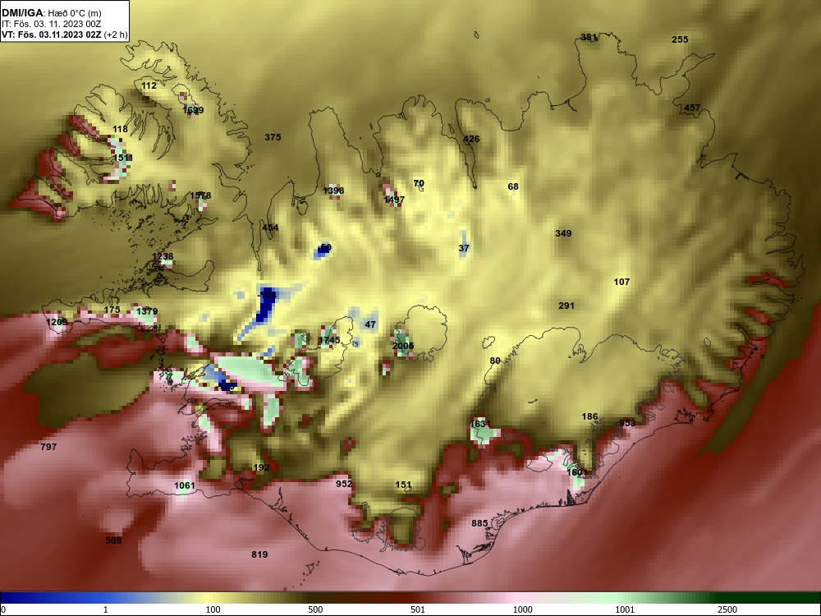This screenshot has width=821, height=616.
Task: Click the 'DMI/IGA: Hæð 0°C (m)' title line
Action: 53,12
